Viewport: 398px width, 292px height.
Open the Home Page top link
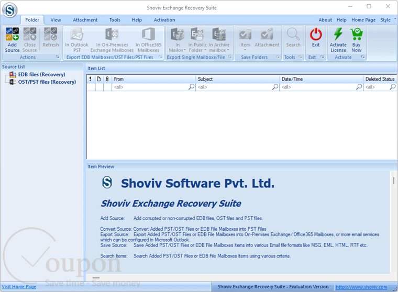363,20
